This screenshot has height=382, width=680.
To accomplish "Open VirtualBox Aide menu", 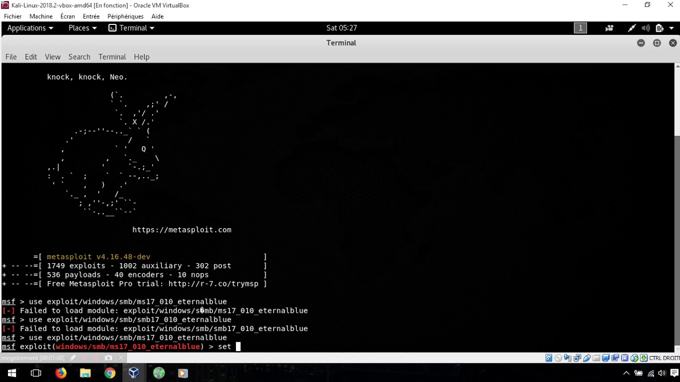I will pos(157,16).
